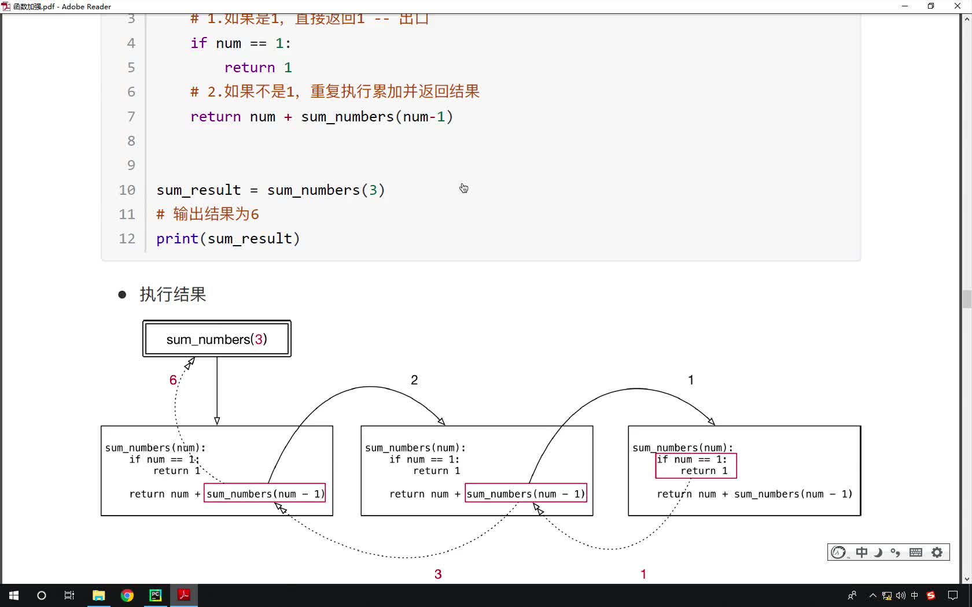Screen dimensions: 972x607
Task: Click line number 12 in code gutter
Action: [x=127, y=239]
